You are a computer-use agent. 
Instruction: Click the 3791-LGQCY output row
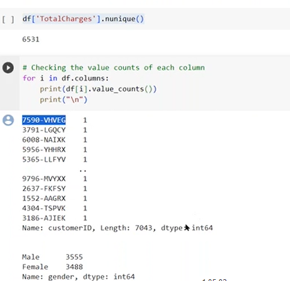click(55, 130)
